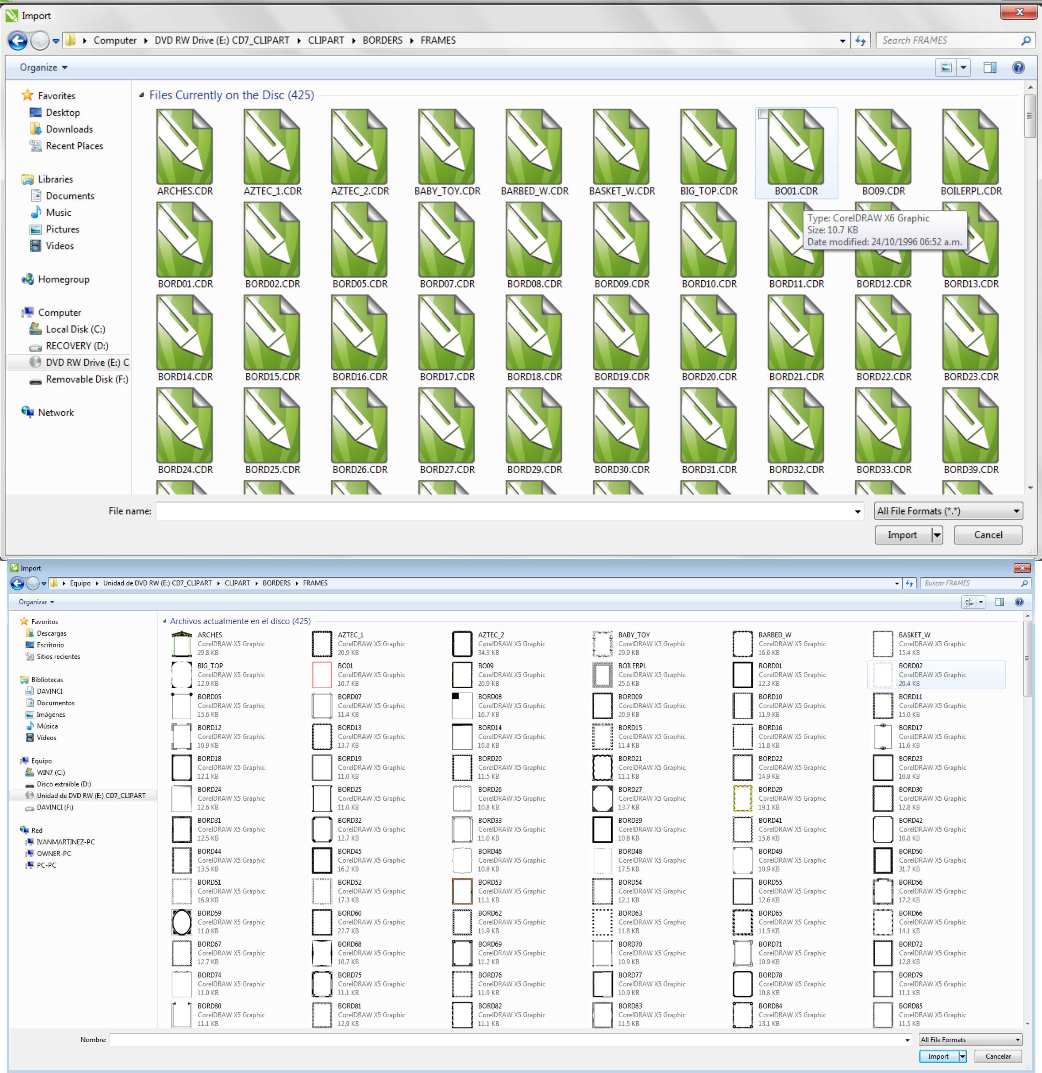The height and width of the screenshot is (1073, 1042).
Task: Open the Organize menu
Action: (x=44, y=67)
